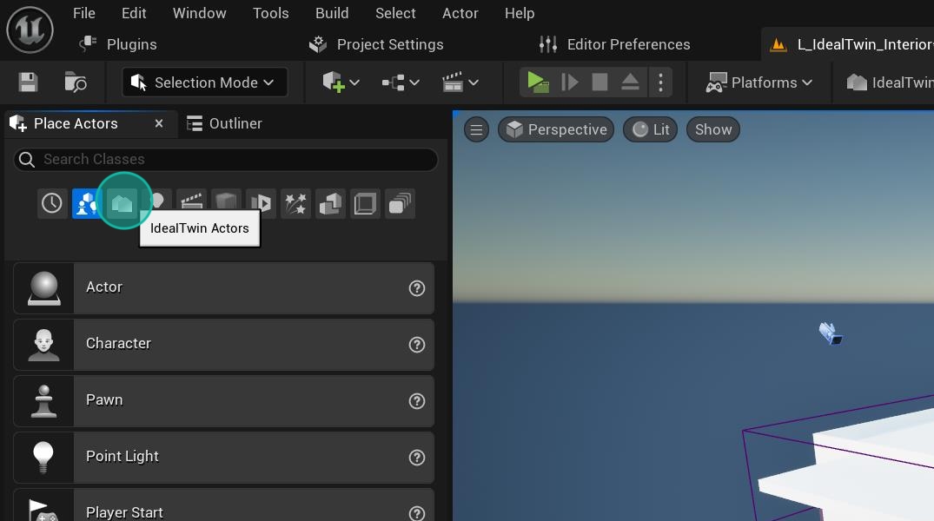Screen dimensions: 934x521
Task: Open help for the Character entry
Action: pyautogui.click(x=417, y=345)
